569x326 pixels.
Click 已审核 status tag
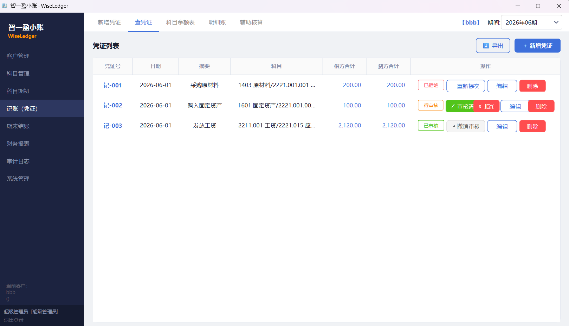(x=431, y=125)
